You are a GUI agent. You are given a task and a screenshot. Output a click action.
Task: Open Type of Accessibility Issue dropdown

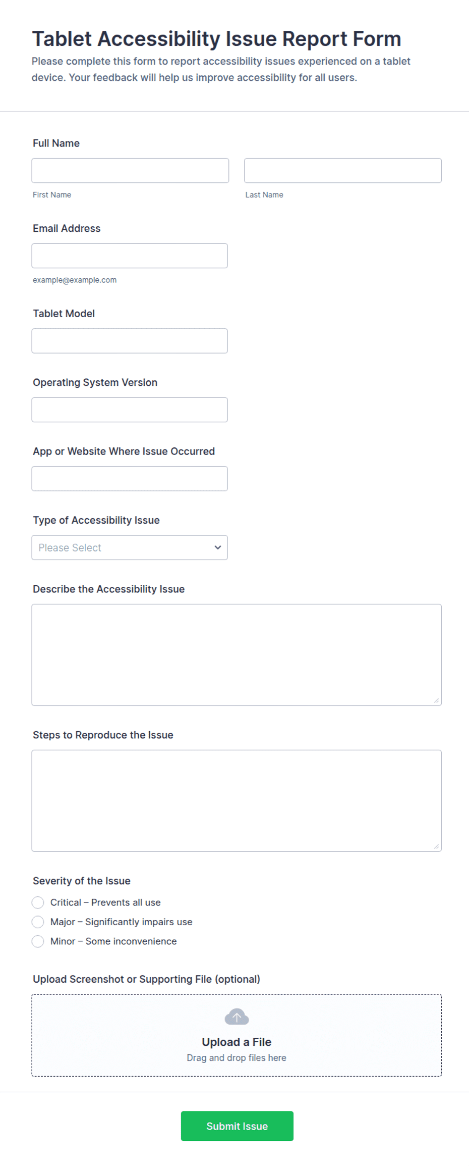(x=130, y=547)
